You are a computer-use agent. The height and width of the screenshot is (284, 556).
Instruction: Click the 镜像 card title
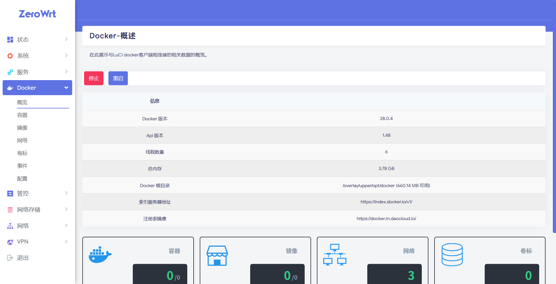(292, 251)
